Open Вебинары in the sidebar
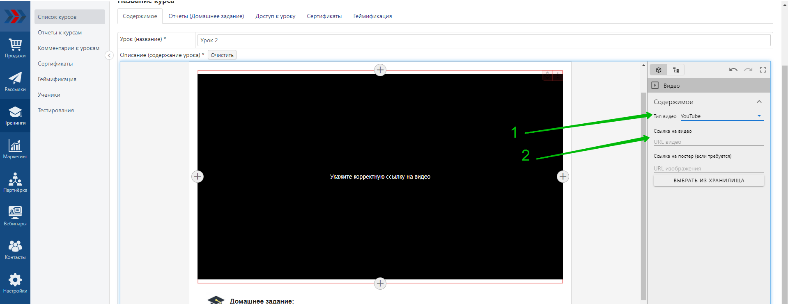 [x=15, y=216]
